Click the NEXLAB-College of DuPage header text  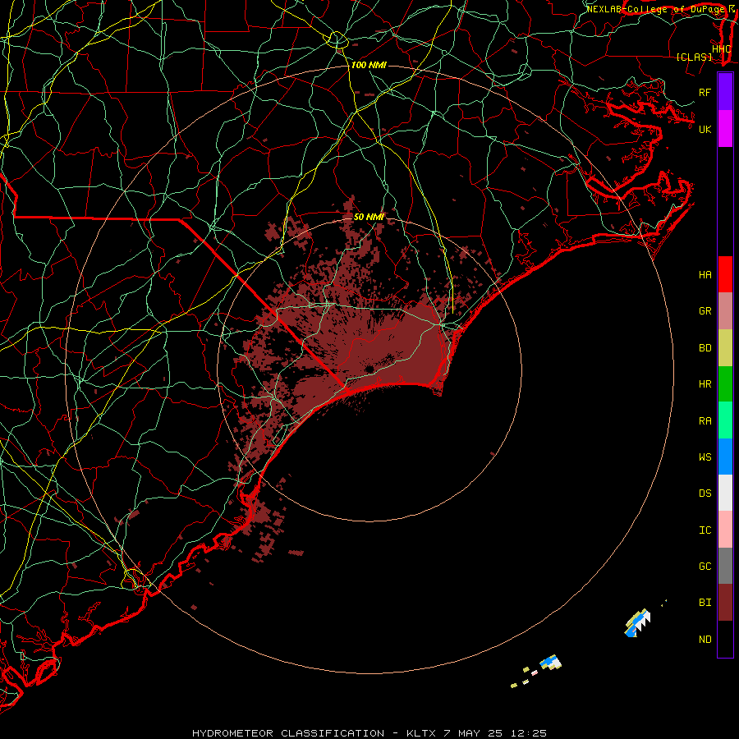coord(657,9)
